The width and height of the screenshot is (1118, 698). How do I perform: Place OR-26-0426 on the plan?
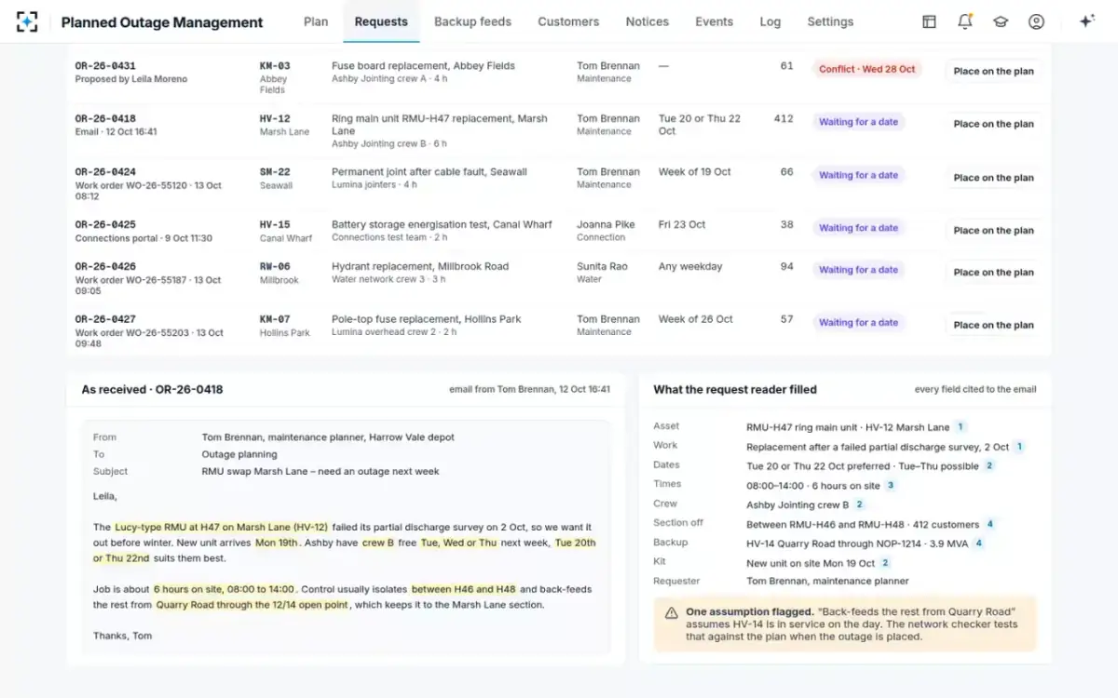[x=993, y=272]
